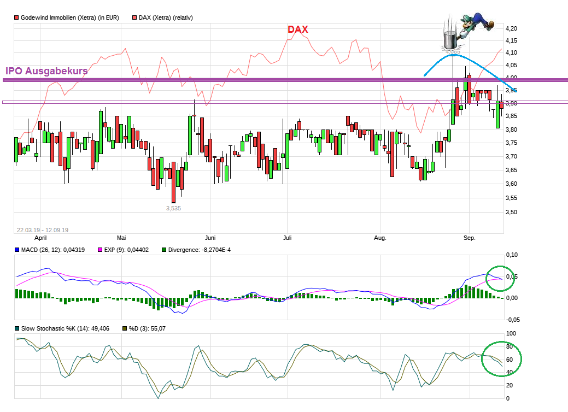
Task: Click the Slow Stochastic %K legend square
Action: pyautogui.click(x=16, y=328)
